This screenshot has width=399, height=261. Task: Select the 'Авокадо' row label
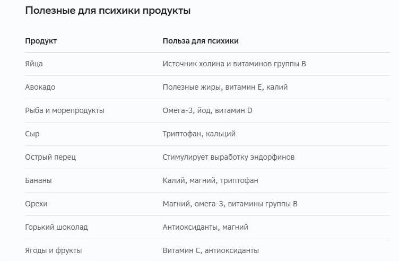pos(40,87)
